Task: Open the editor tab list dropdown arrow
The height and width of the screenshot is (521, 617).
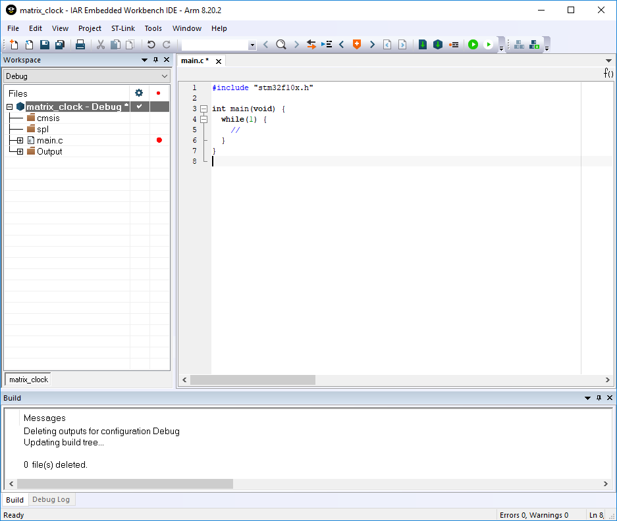Action: click(x=608, y=61)
